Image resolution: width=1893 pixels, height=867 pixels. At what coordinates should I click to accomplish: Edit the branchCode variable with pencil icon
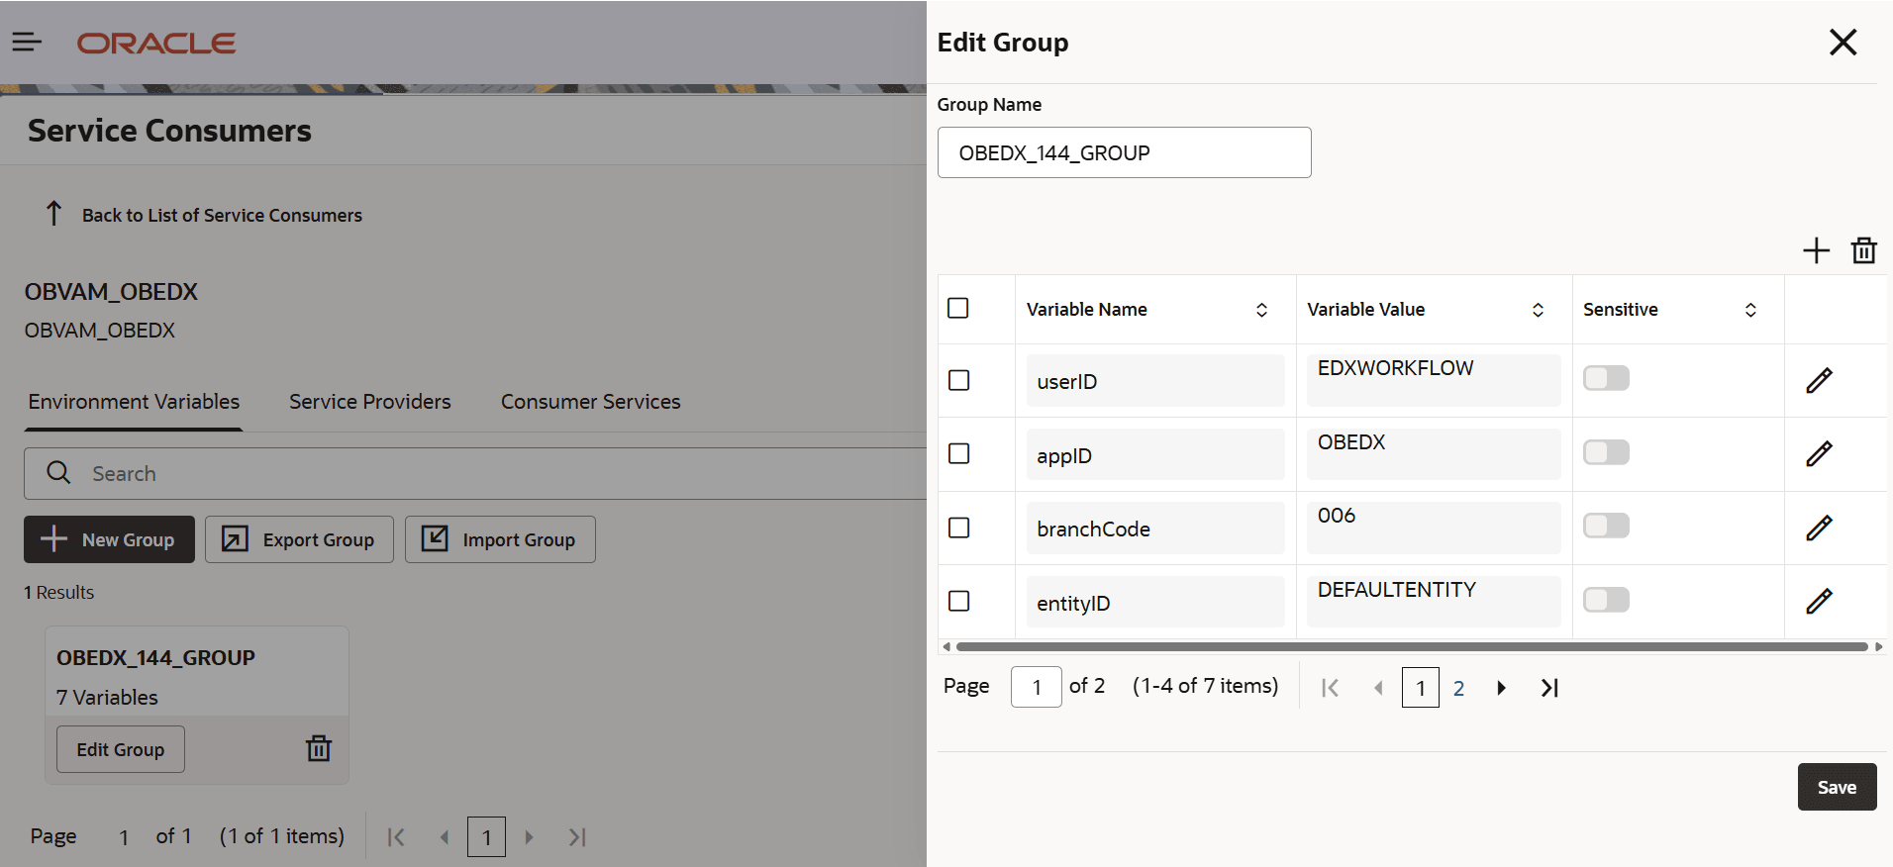1819,529
